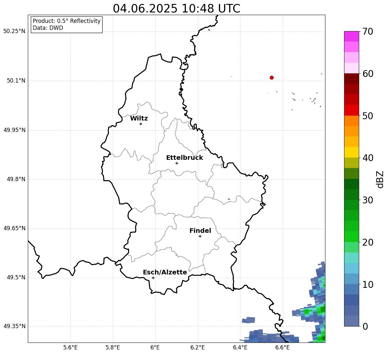
Task: Click the red station marker dot
Action: [x=272, y=78]
